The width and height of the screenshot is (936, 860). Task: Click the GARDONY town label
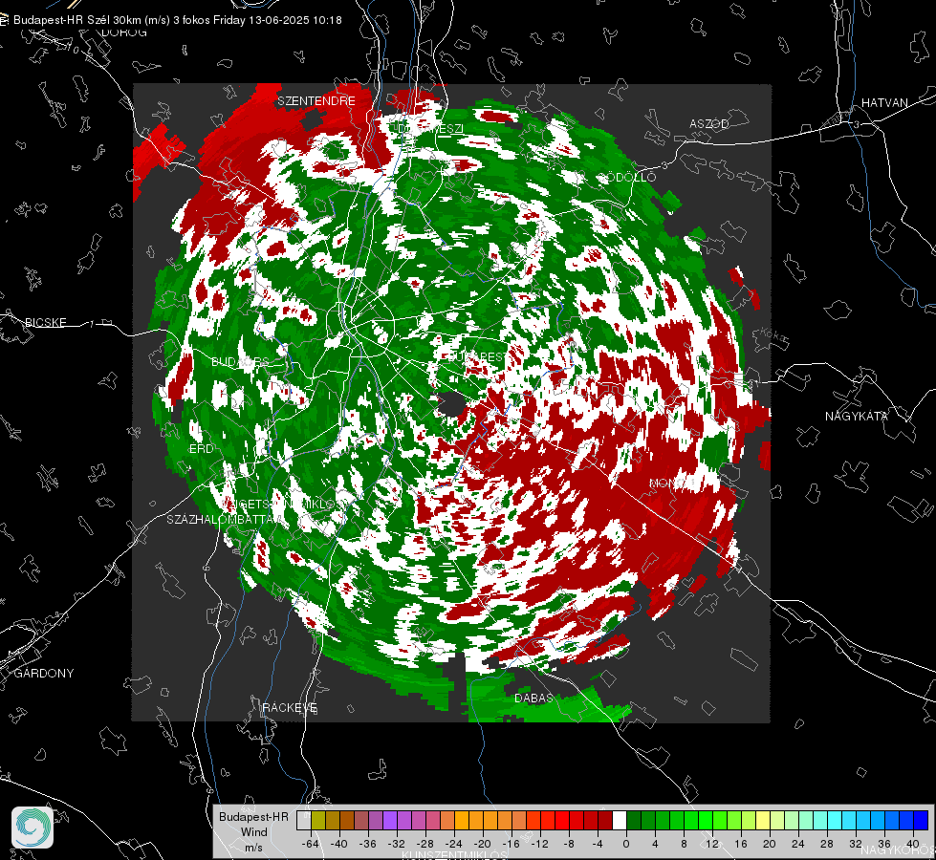(x=44, y=674)
